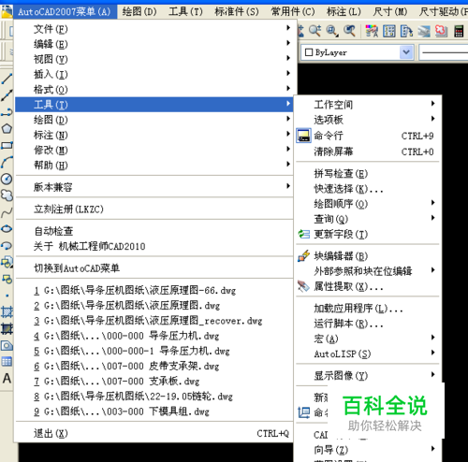Expand the 工作空间 submenu
This screenshot has height=462, width=468.
pyautogui.click(x=368, y=105)
